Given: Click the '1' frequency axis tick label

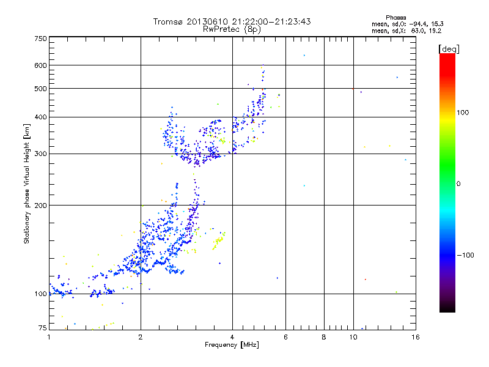Looking at the screenshot, I should [49, 337].
